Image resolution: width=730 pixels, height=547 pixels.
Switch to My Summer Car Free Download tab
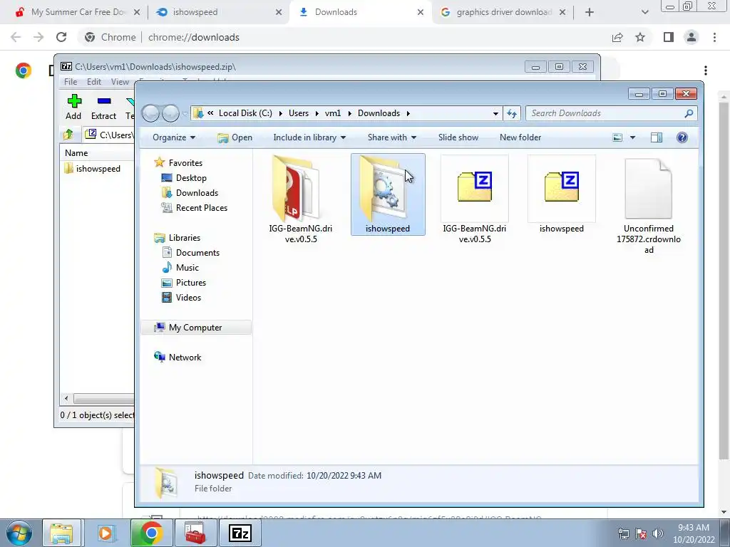point(78,12)
